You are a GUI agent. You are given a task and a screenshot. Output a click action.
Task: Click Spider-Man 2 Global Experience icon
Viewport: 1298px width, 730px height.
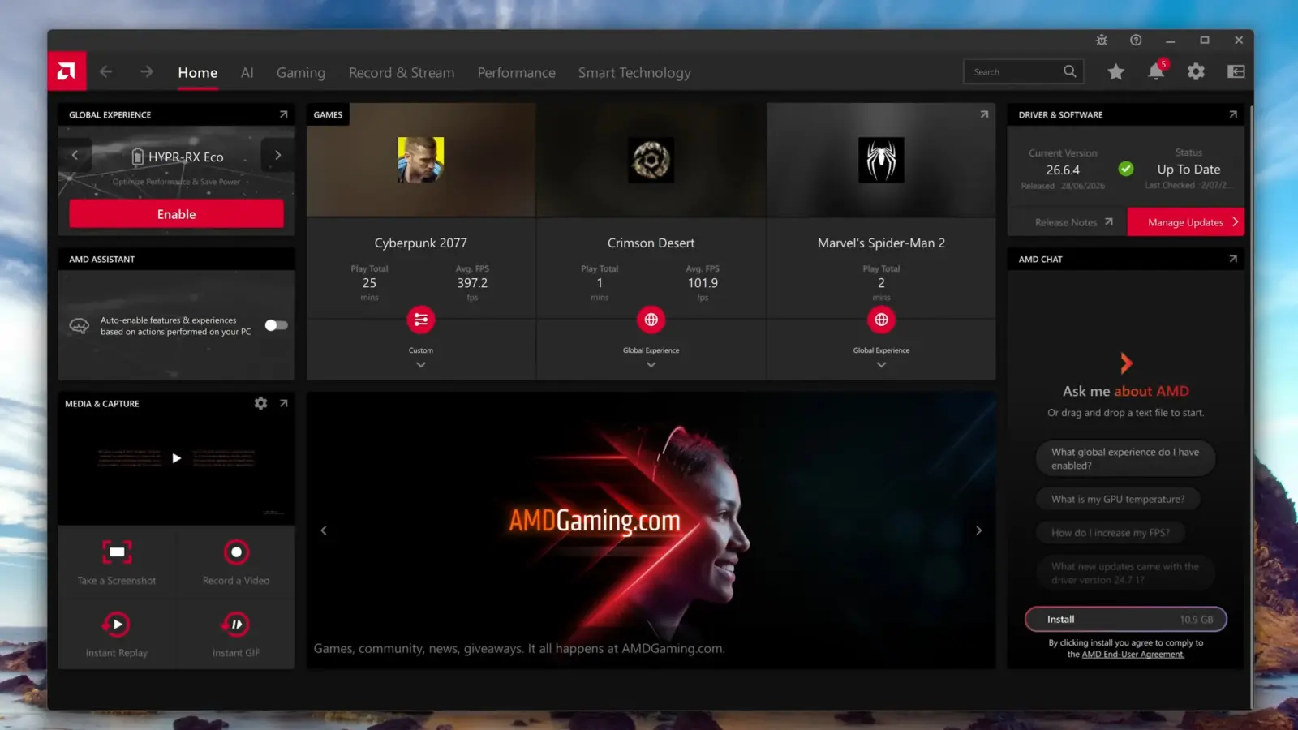(x=881, y=320)
